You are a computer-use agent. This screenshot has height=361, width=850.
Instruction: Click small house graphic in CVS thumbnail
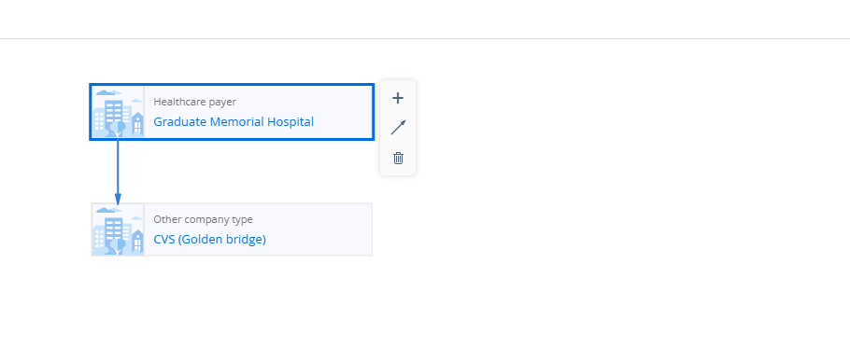point(137,241)
